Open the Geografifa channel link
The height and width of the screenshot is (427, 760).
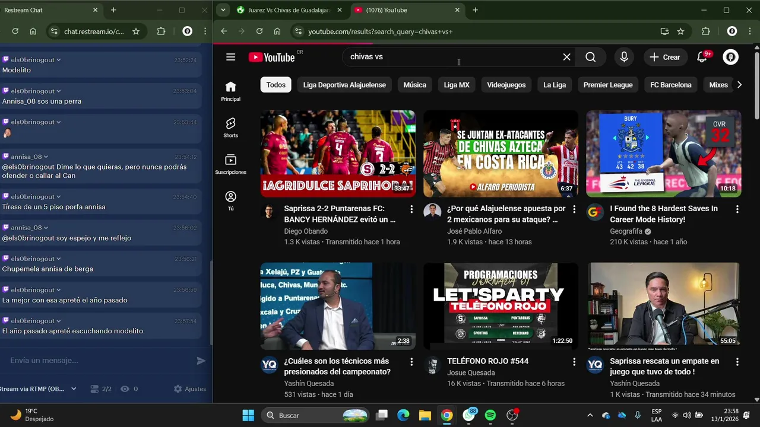pyautogui.click(x=626, y=231)
